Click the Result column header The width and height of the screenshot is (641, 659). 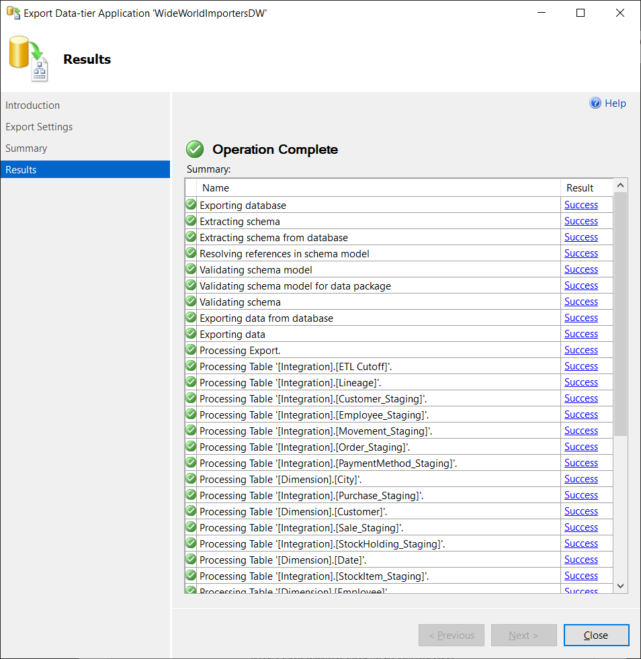[580, 188]
